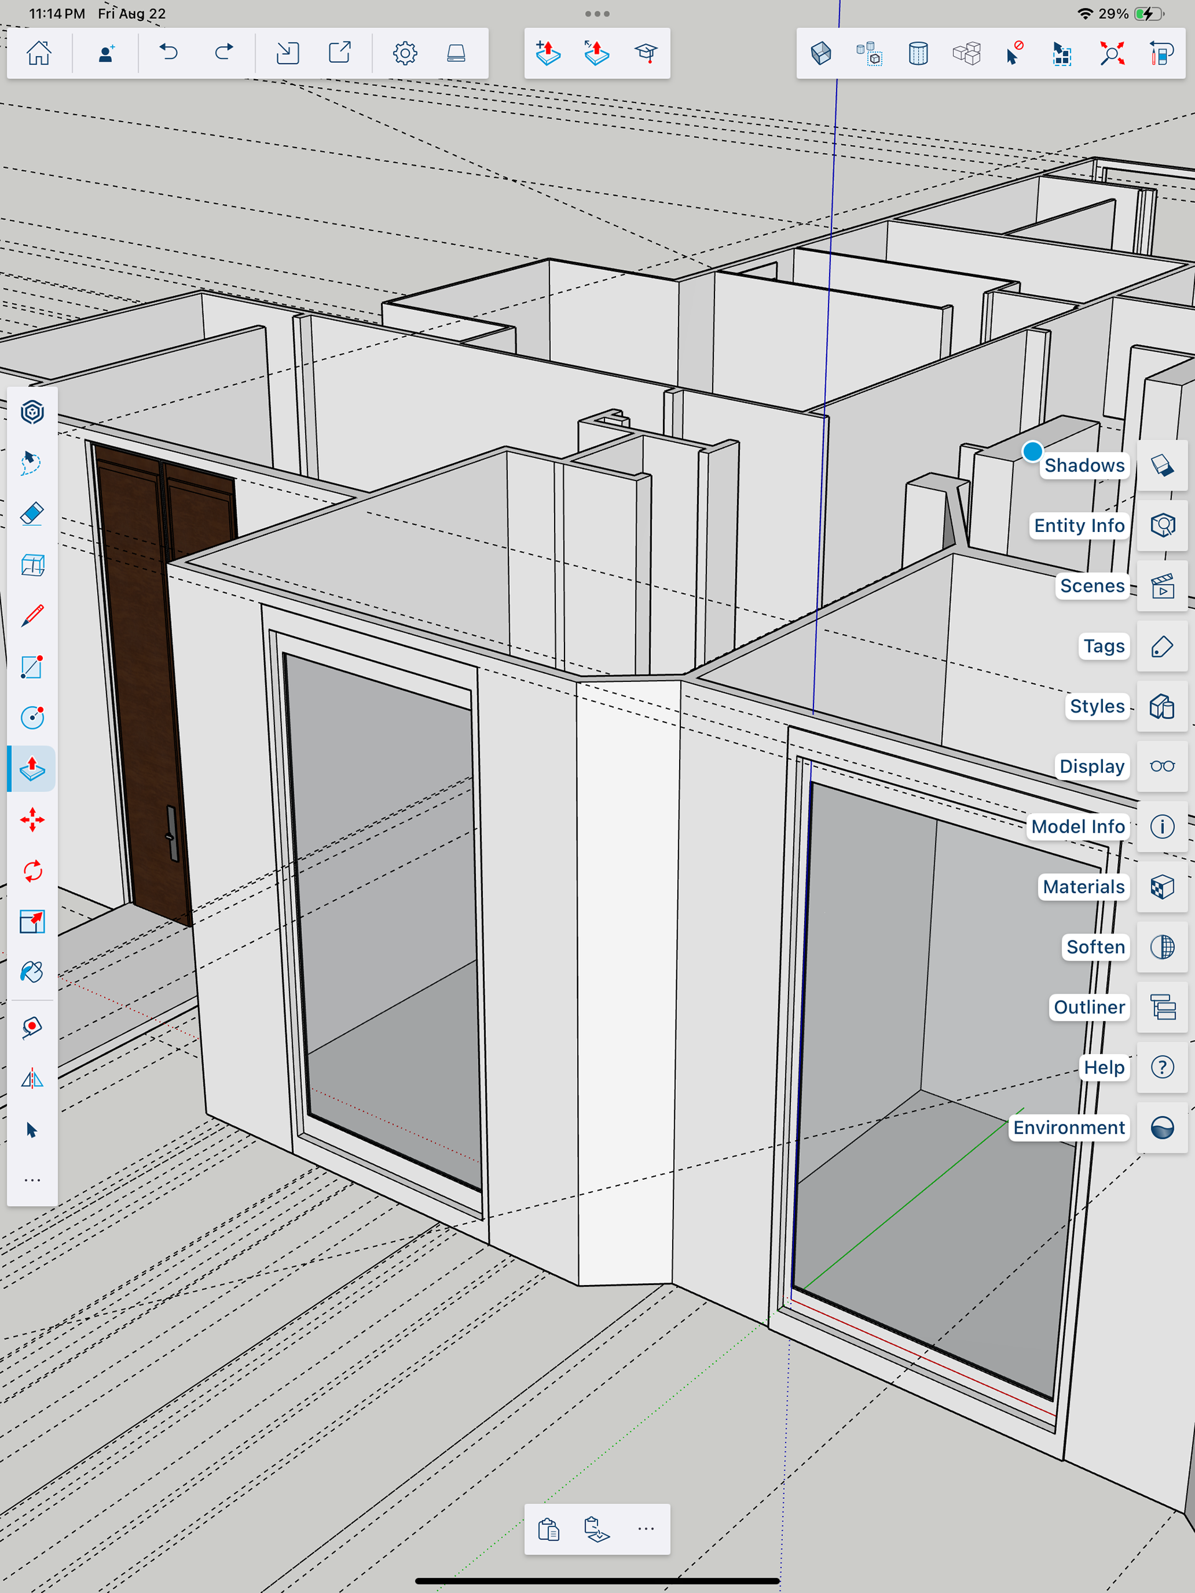This screenshot has width=1195, height=1593.
Task: Activate the Move tool
Action: [32, 820]
